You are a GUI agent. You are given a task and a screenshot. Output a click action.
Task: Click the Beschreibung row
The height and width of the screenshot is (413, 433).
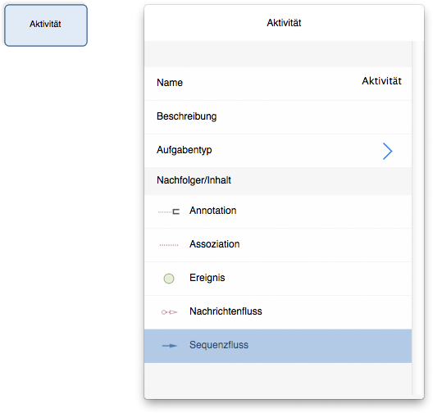278,117
